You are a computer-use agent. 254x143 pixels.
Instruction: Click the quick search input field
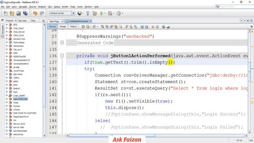point(237,7)
